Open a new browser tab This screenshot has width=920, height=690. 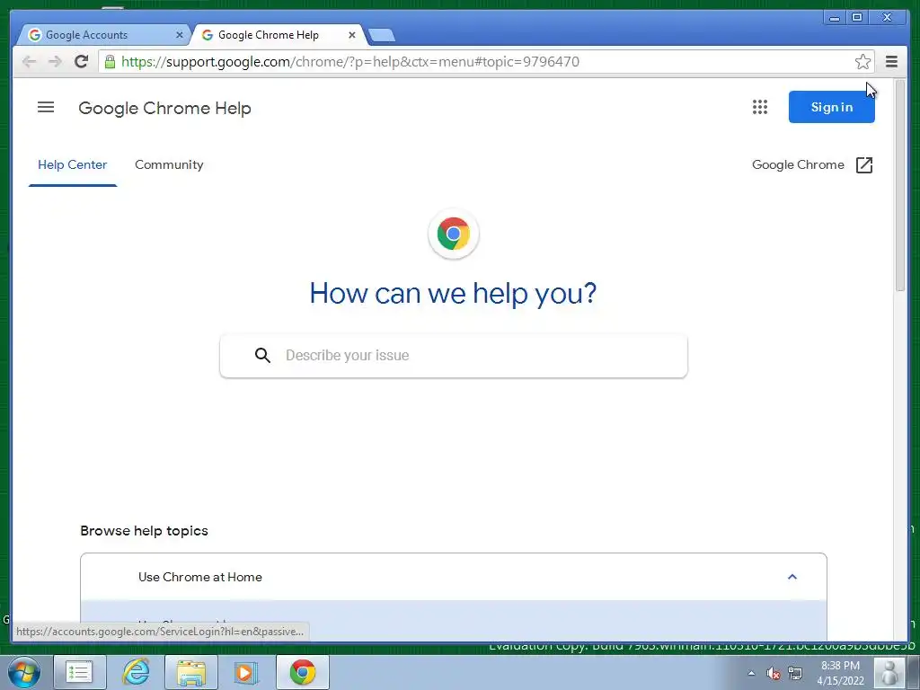click(382, 36)
